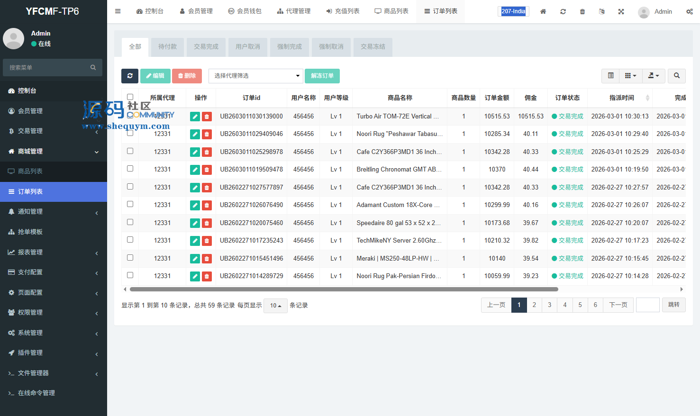
Task: Check the row checkbox for order UB2603011025298978
Action: (130, 151)
